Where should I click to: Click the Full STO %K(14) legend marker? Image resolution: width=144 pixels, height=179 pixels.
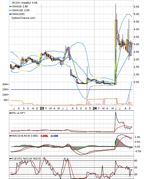tap(10, 159)
